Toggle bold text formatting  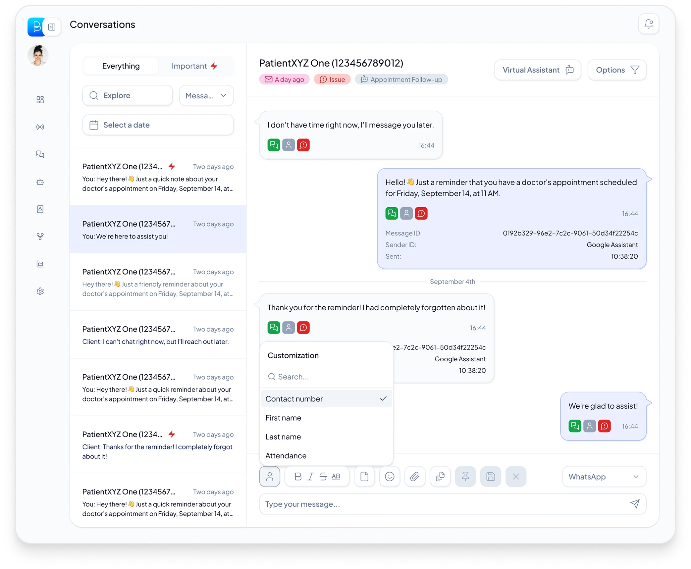pos(298,477)
